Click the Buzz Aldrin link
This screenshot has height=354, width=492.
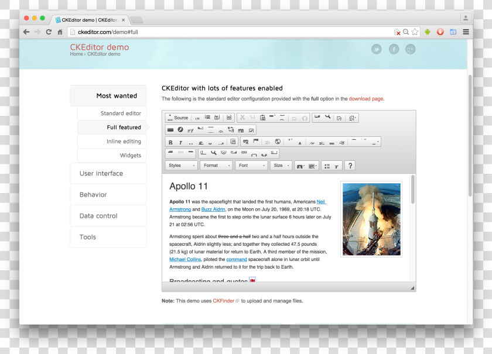[x=213, y=209]
